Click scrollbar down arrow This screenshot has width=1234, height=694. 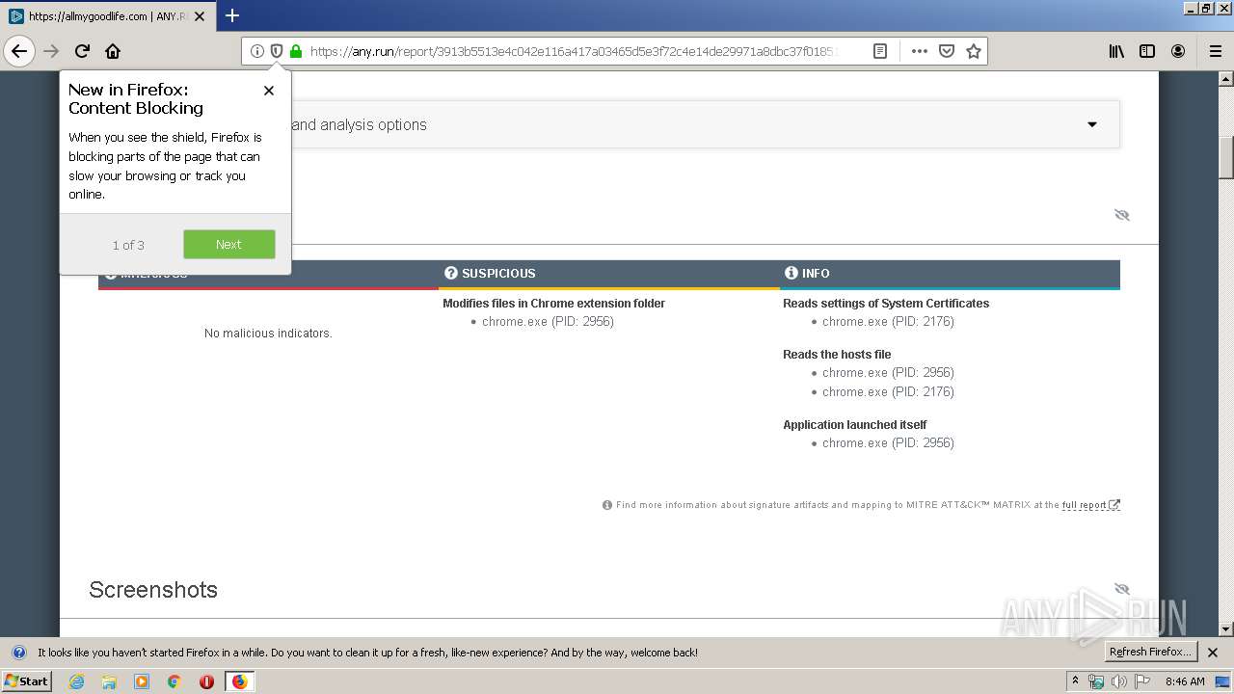click(1226, 629)
